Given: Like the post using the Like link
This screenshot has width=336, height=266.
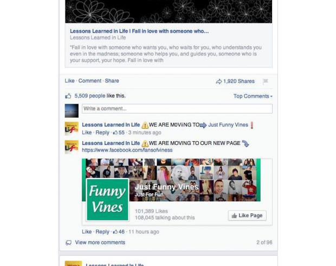Looking at the screenshot, I should coord(70,81).
